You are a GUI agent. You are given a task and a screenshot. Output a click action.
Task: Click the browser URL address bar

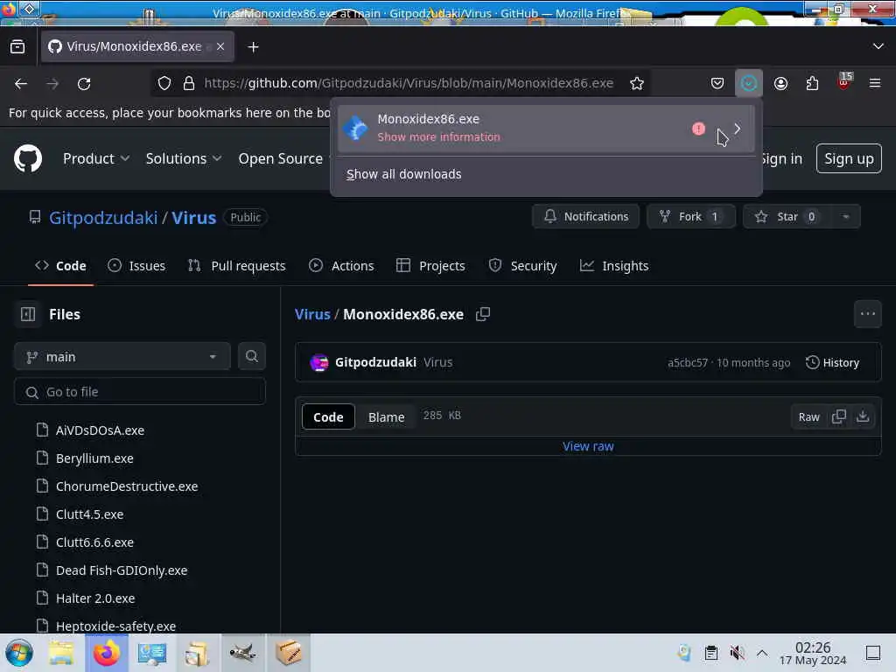click(x=409, y=83)
